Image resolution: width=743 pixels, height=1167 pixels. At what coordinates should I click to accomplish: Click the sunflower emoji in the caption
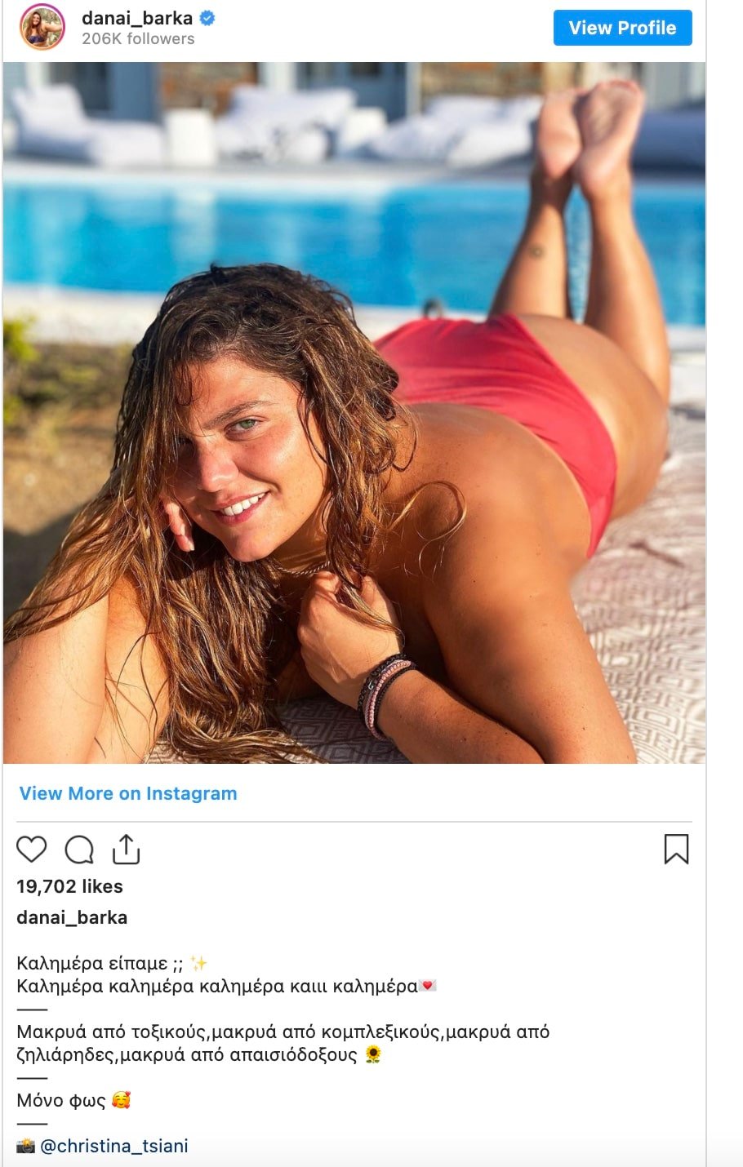click(x=373, y=1054)
